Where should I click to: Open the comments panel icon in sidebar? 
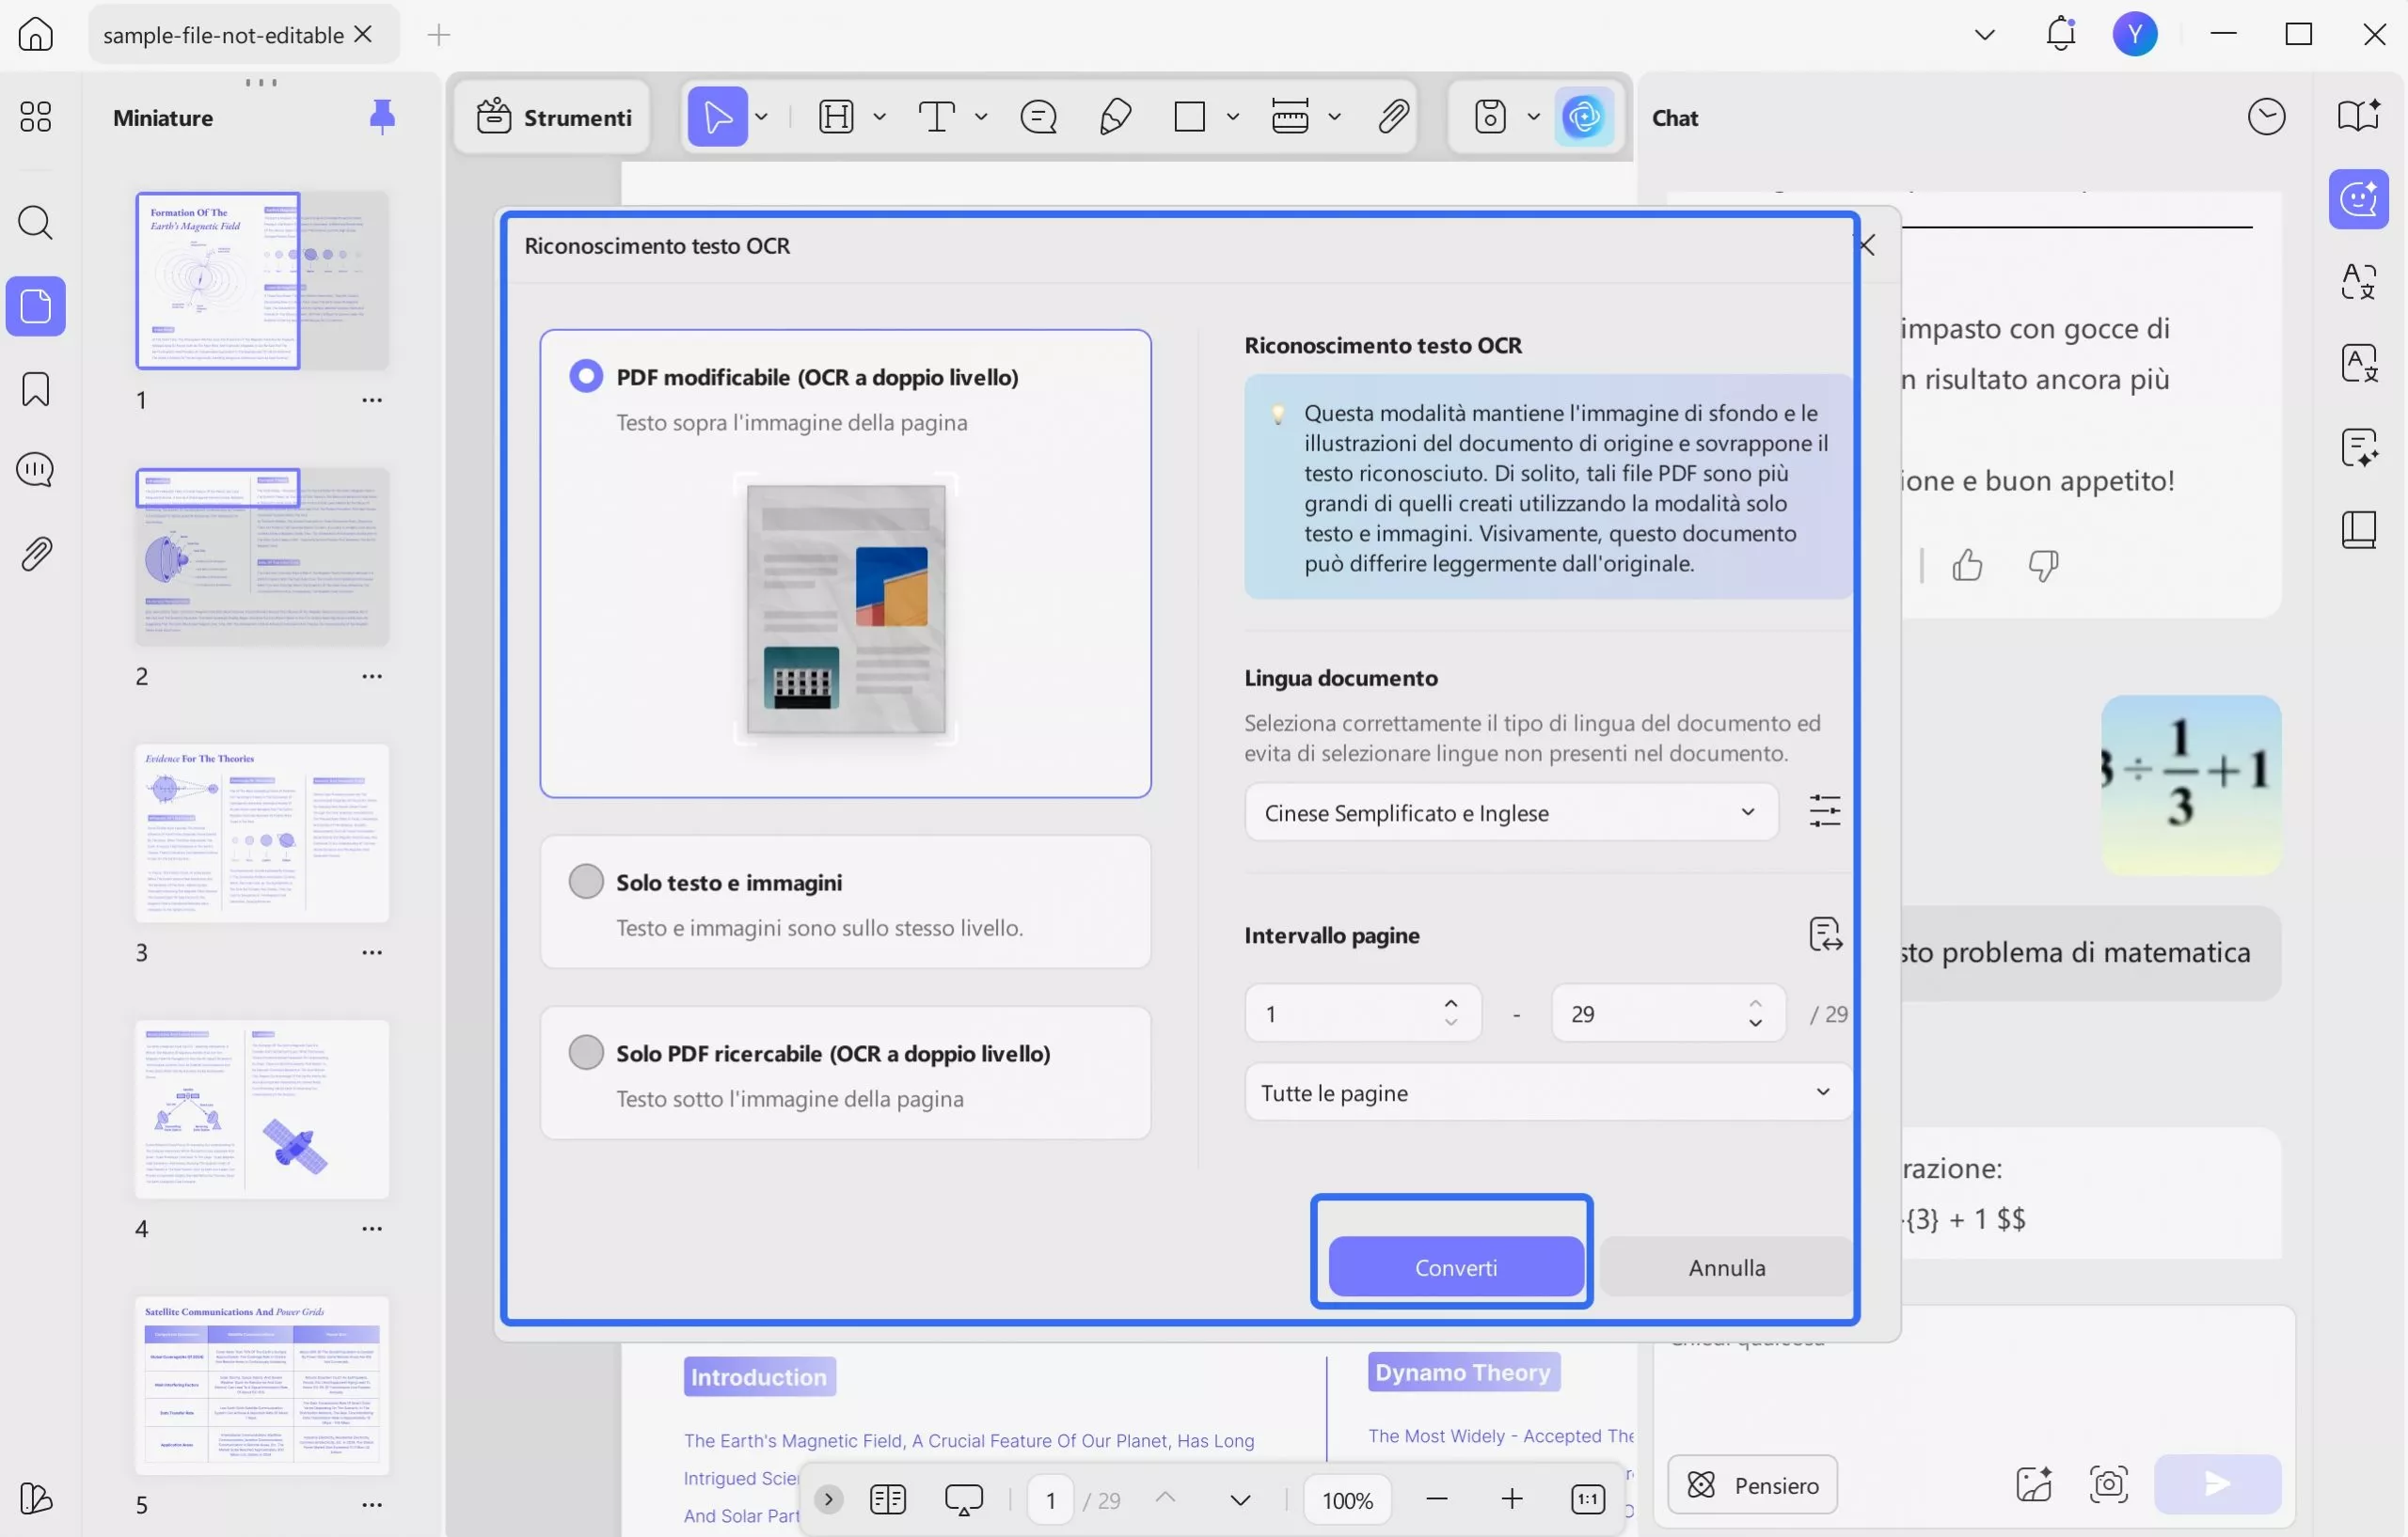coord(36,470)
